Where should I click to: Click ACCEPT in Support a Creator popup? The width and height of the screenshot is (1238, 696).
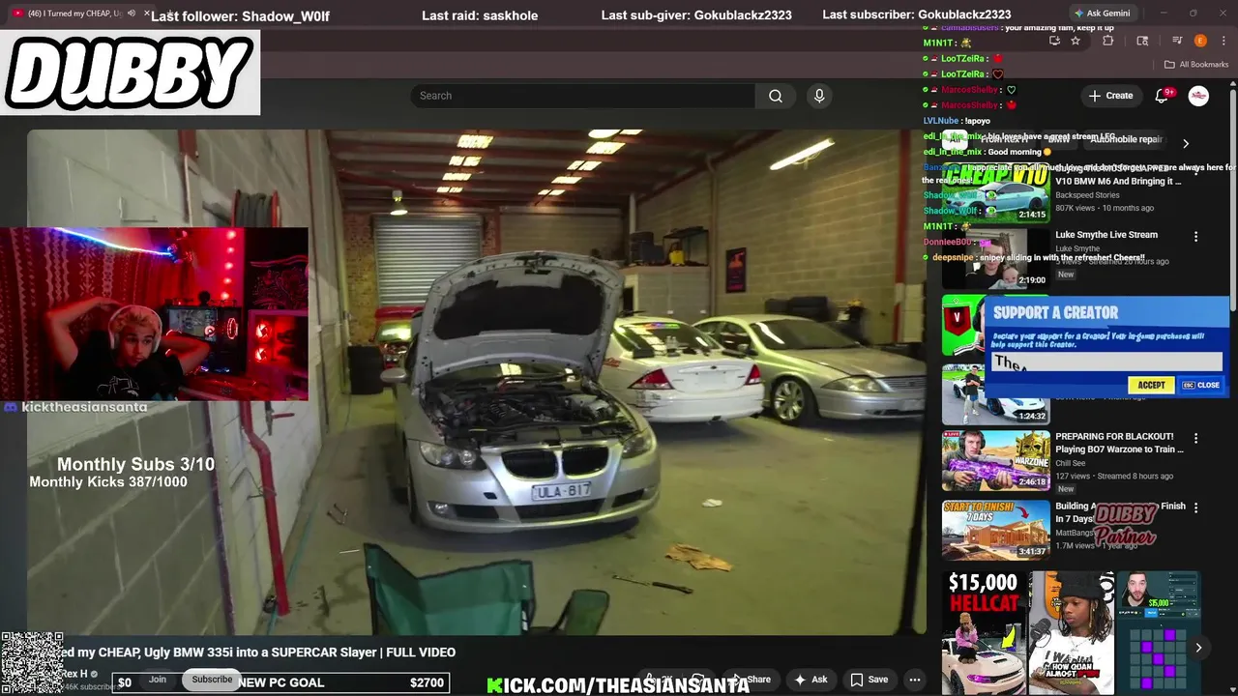1151,385
